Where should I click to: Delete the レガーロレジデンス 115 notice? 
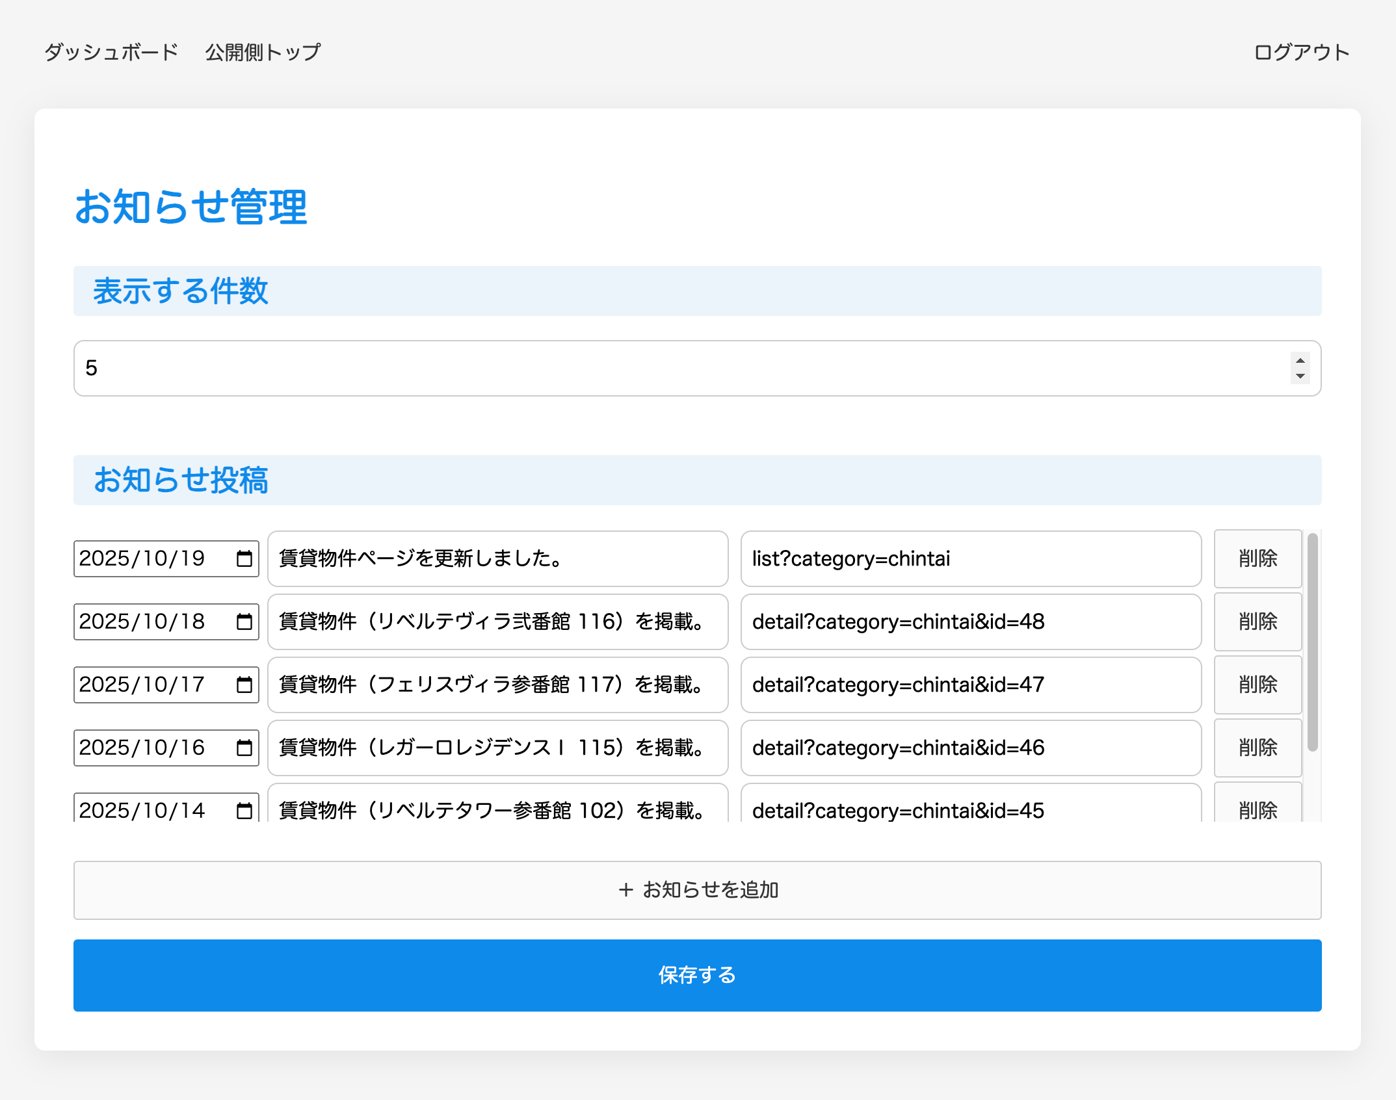[x=1258, y=748]
